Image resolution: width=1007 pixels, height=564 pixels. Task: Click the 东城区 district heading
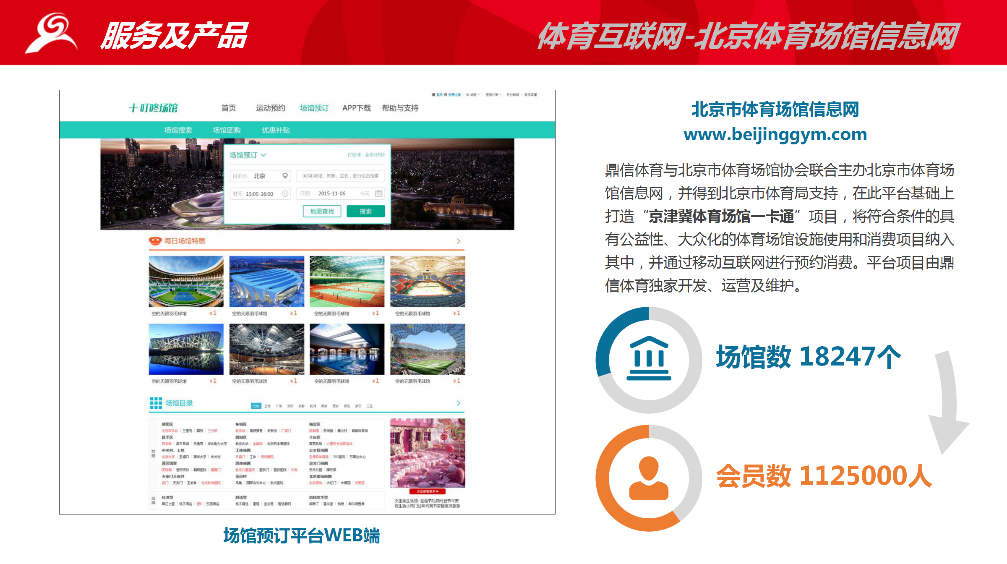(x=241, y=424)
